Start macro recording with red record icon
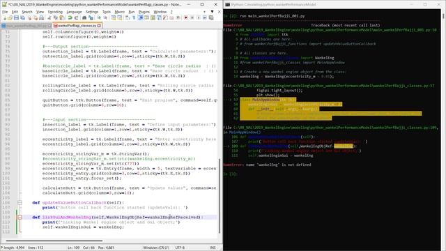 coord(186,17)
